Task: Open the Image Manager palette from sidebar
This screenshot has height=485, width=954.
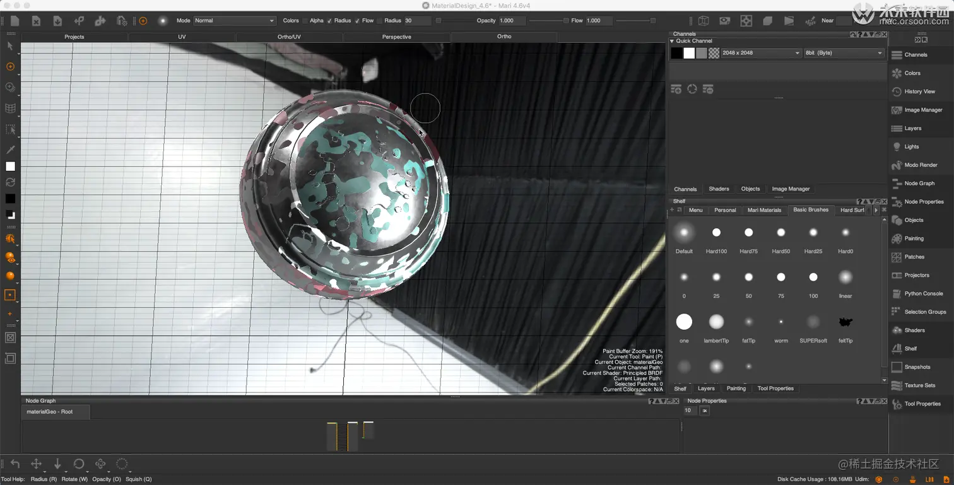Action: [921, 110]
